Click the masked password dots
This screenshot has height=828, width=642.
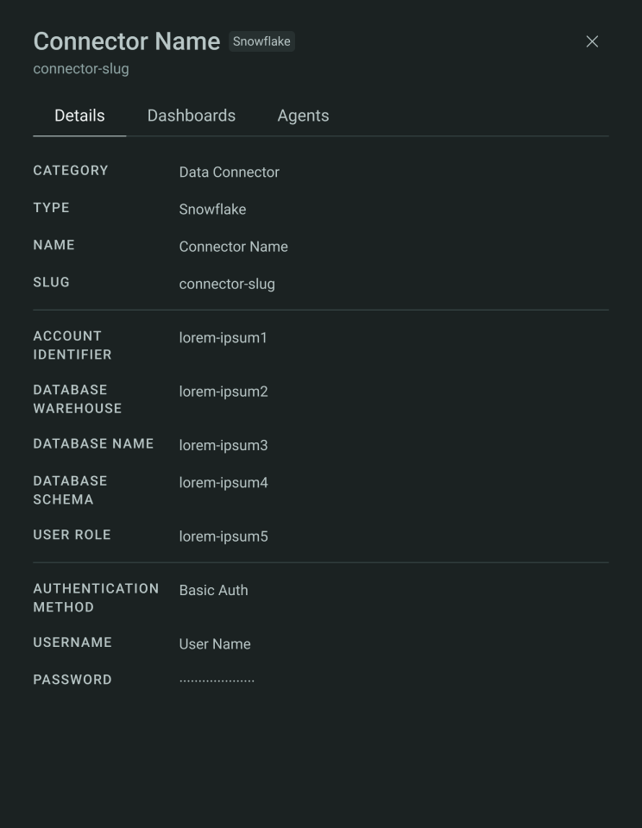tap(217, 681)
